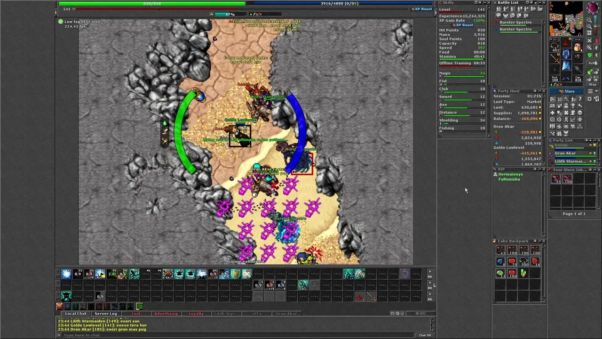The width and height of the screenshot is (602, 339).
Task: Use the golden shield action bar icon
Action: click(236, 274)
